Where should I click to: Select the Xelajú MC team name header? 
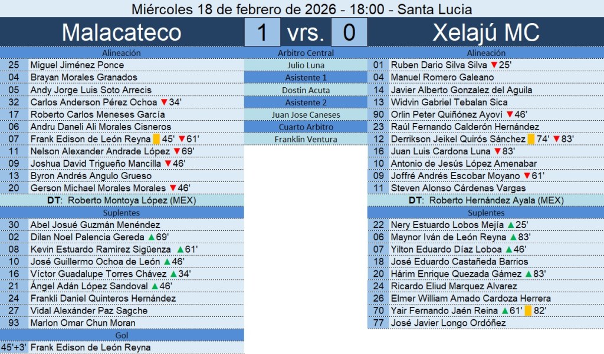pos(486,32)
